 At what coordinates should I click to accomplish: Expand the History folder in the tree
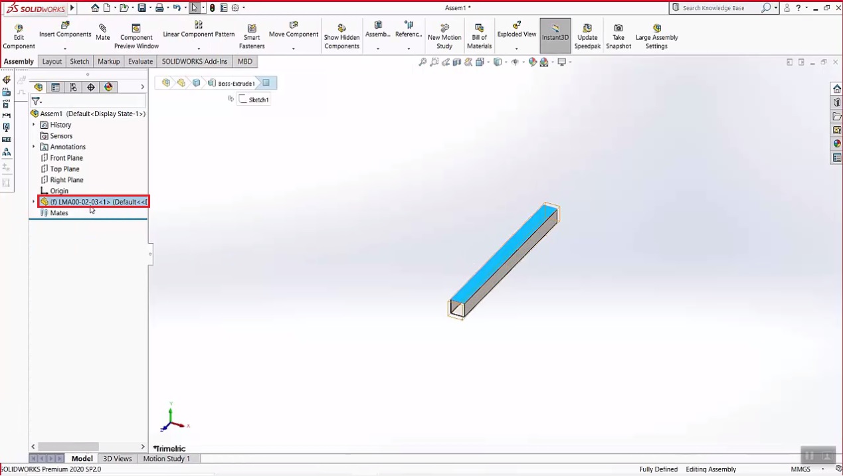tap(33, 125)
